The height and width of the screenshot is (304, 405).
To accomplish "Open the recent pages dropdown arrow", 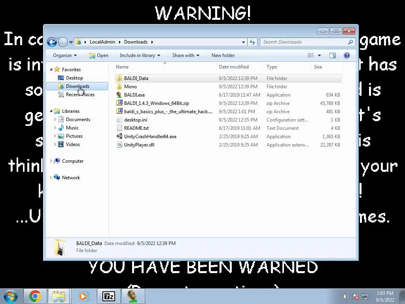I will 71,42.
